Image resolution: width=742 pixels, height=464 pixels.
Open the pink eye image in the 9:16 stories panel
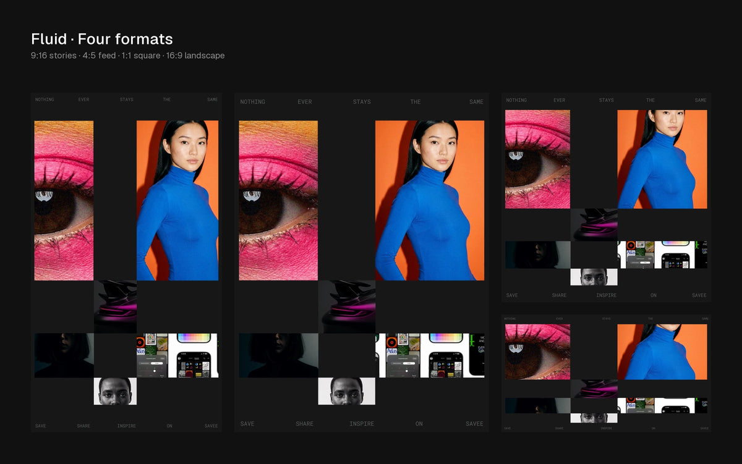click(x=64, y=200)
